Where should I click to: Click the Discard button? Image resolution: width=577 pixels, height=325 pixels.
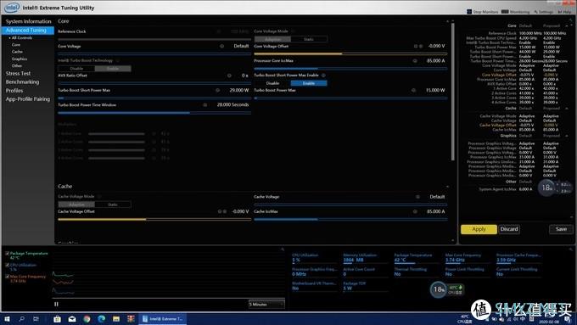[x=509, y=229]
